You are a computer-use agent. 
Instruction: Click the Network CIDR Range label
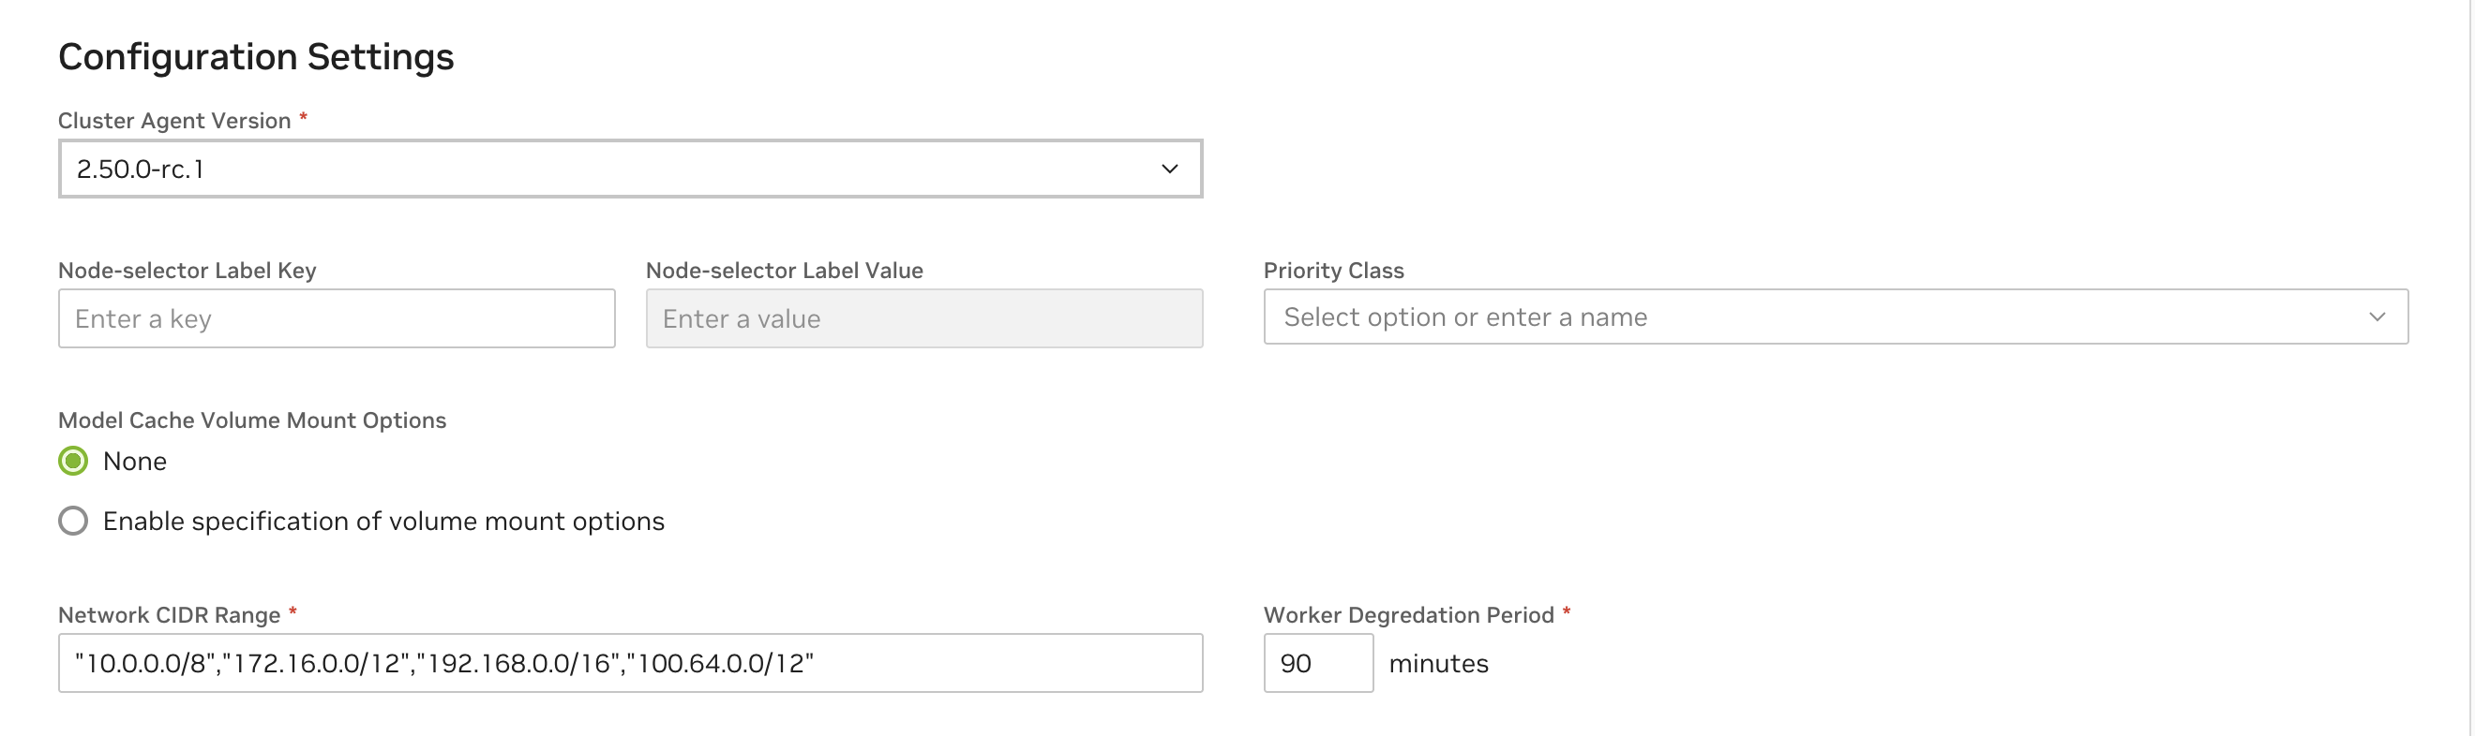(169, 615)
